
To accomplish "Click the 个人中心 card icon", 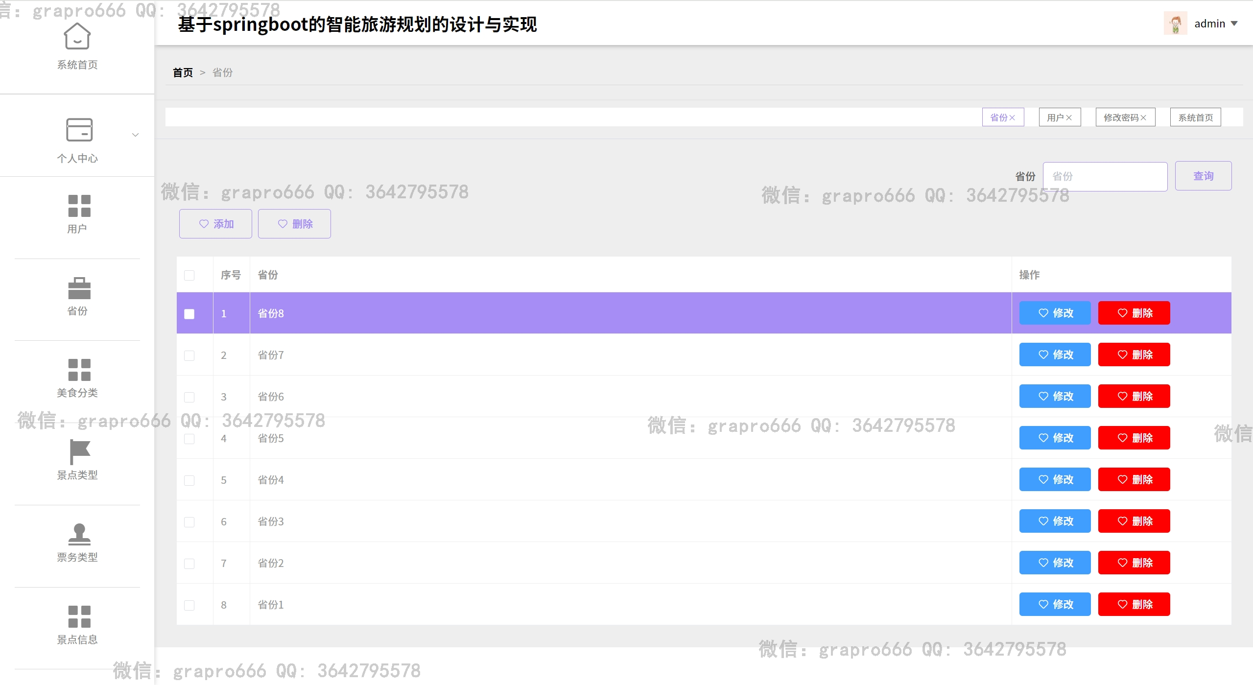I will pyautogui.click(x=79, y=130).
